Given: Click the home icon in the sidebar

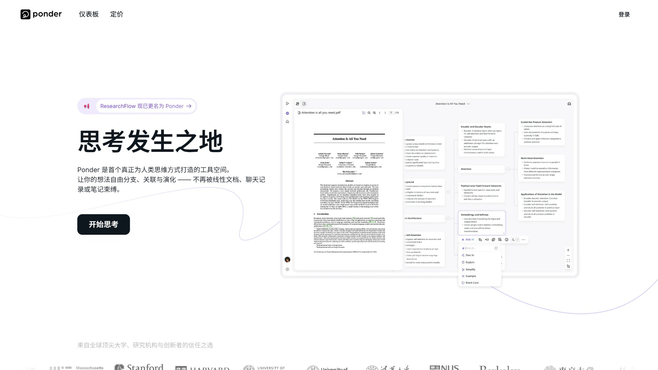Looking at the screenshot, I should pyautogui.click(x=287, y=122).
